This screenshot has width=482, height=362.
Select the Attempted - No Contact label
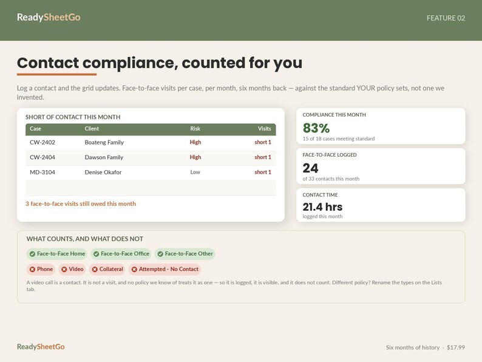point(168,269)
